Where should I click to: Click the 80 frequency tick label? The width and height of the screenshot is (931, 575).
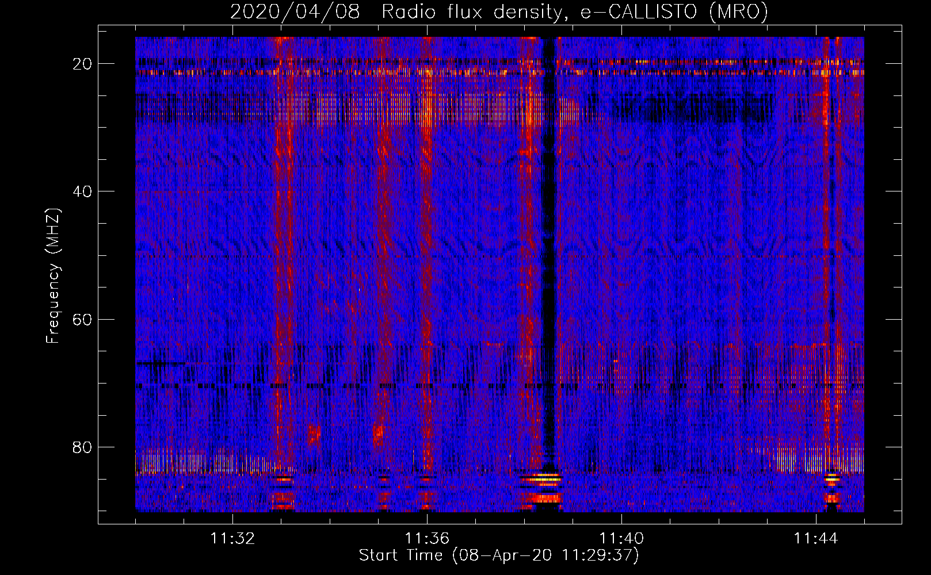click(x=82, y=447)
